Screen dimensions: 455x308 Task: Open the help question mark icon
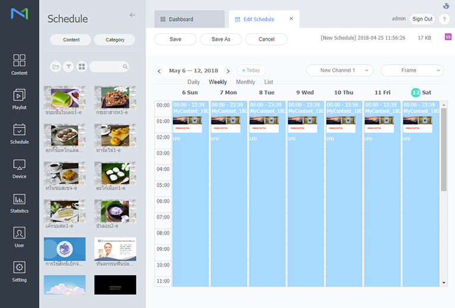(444, 19)
